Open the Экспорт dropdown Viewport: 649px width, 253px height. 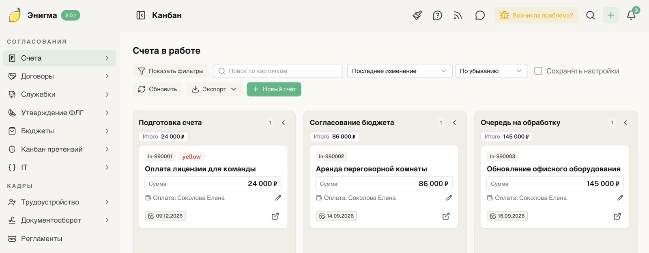click(x=214, y=89)
